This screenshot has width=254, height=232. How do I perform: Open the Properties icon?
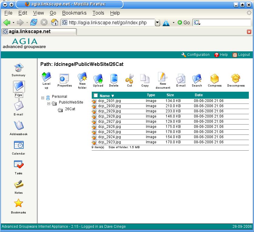[x=64, y=80]
